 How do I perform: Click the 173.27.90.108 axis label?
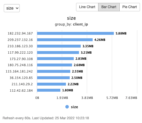point(21,59)
